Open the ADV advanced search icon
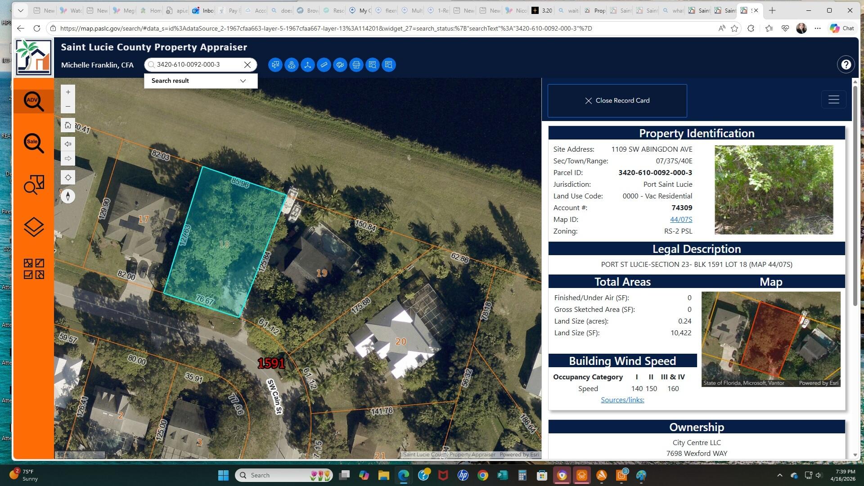864x486 pixels. tap(34, 101)
